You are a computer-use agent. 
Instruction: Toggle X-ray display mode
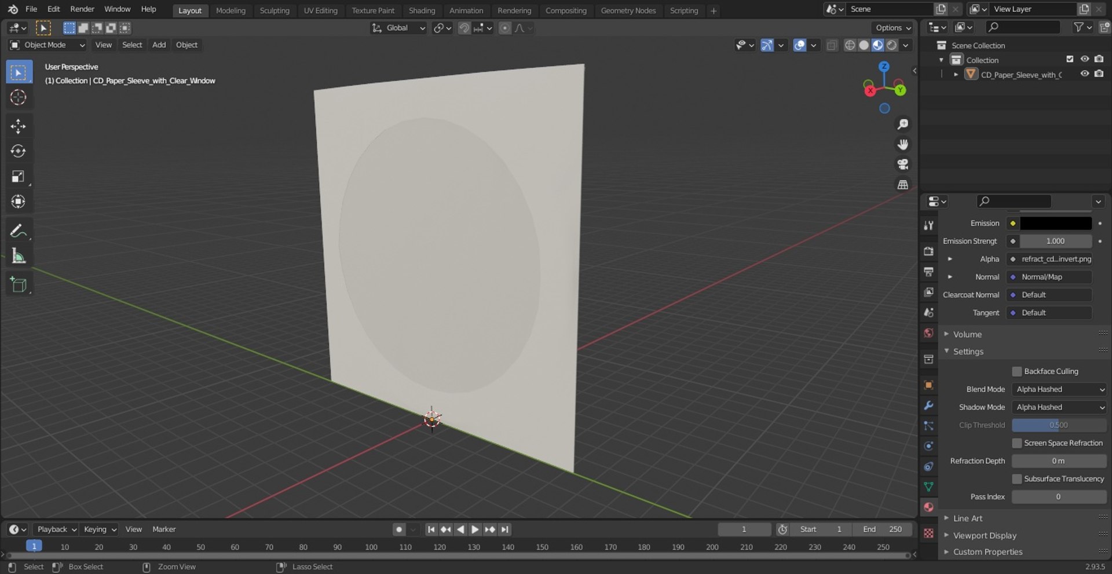click(832, 45)
